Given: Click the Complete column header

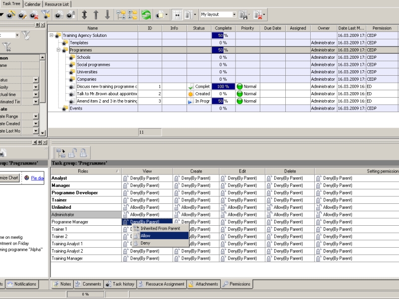Looking at the screenshot, I should pyautogui.click(x=223, y=28).
